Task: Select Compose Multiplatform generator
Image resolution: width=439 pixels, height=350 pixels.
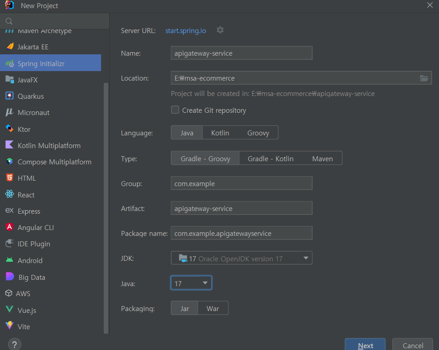Action: pyautogui.click(x=50, y=162)
